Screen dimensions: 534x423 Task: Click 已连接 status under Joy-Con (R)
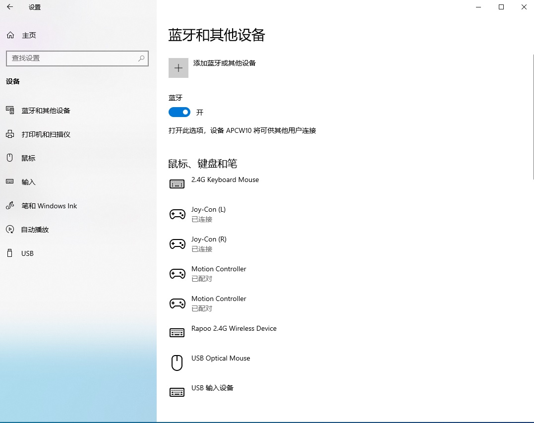pyautogui.click(x=202, y=249)
